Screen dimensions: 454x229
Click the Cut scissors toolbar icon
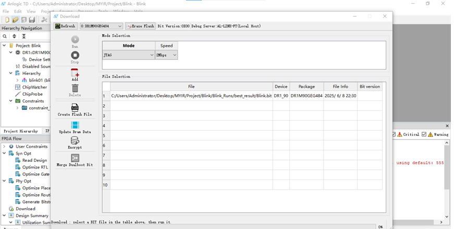[44, 20]
